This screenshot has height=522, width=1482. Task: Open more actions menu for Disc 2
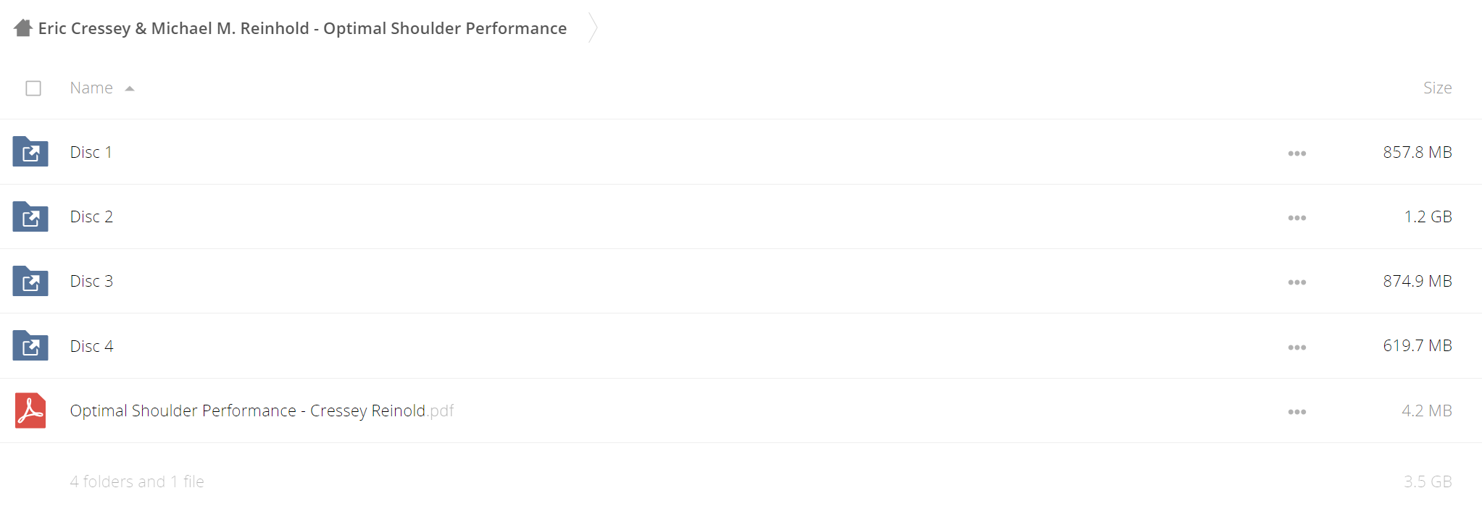tap(1297, 218)
